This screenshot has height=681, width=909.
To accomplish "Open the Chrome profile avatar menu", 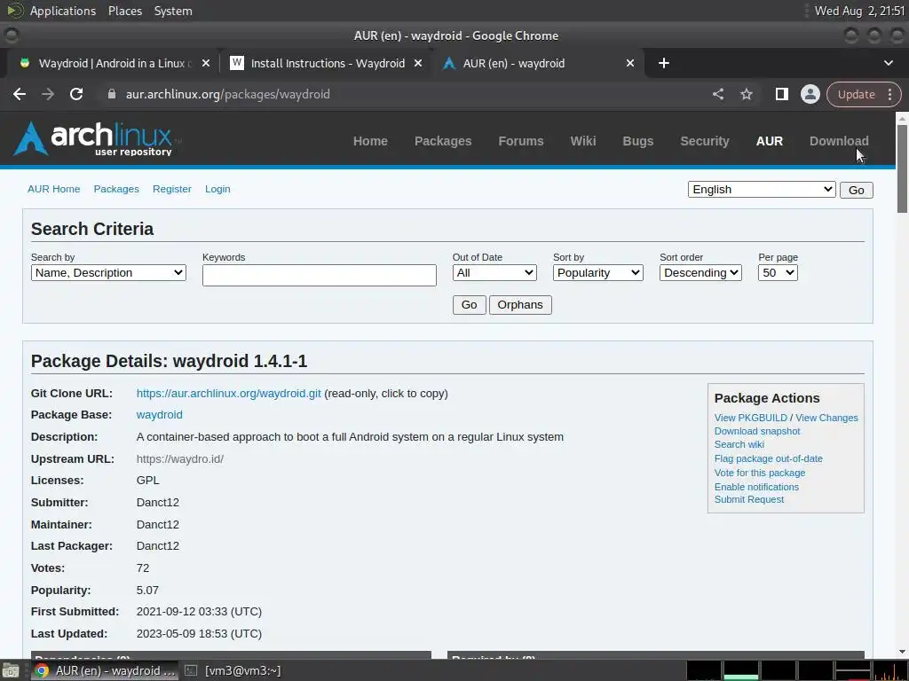I will [x=810, y=94].
